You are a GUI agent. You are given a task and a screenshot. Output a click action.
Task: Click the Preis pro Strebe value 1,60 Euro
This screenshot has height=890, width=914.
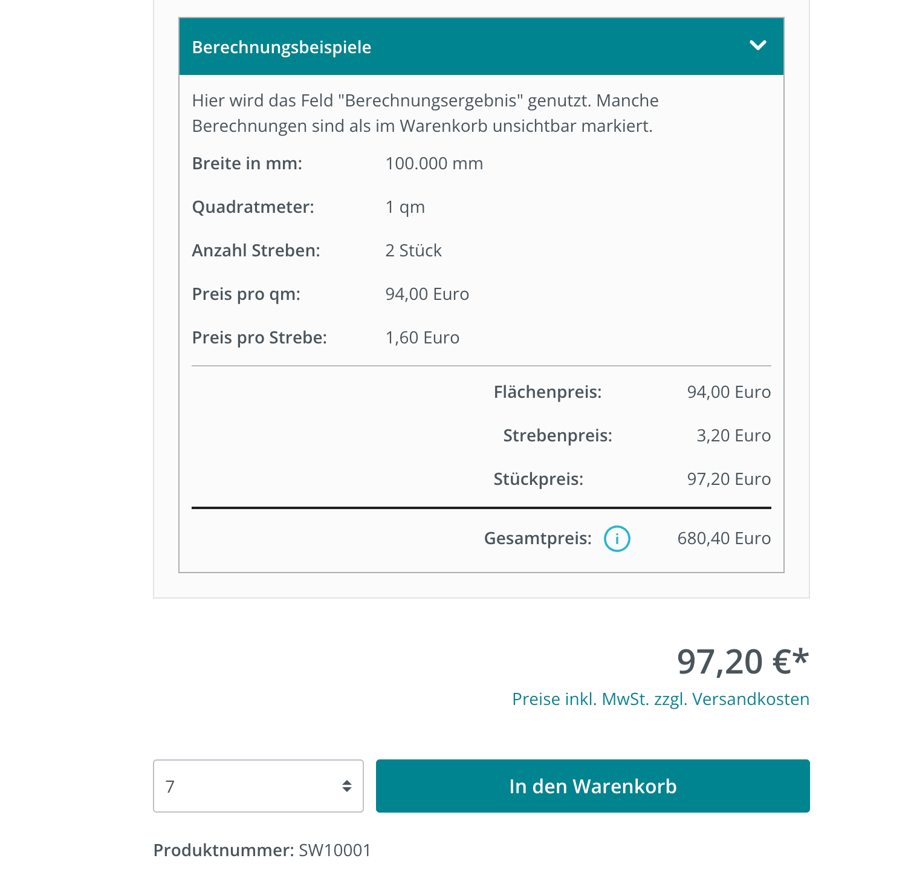click(422, 338)
